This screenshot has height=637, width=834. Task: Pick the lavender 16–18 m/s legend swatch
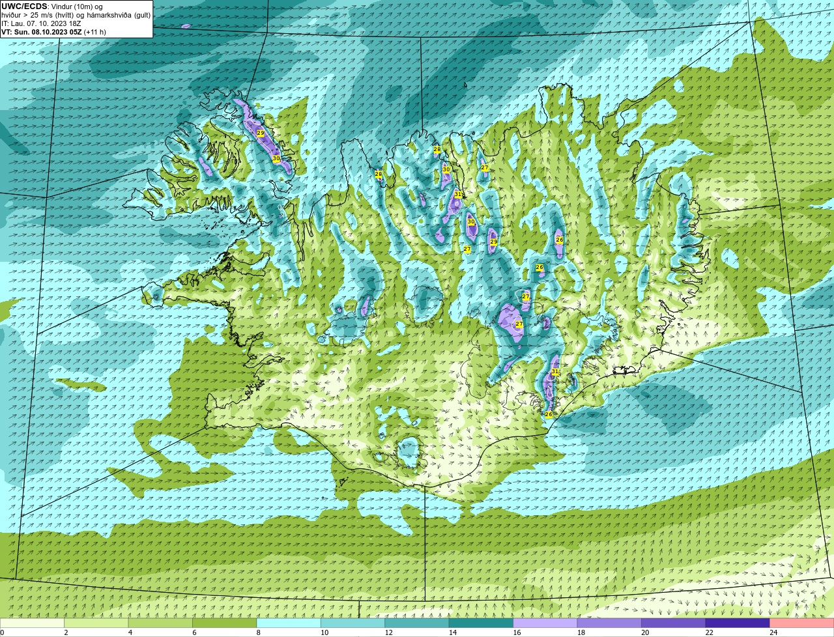[x=546, y=623]
